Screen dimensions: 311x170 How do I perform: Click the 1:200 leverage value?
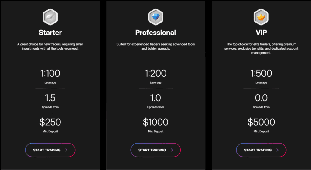coord(155,73)
